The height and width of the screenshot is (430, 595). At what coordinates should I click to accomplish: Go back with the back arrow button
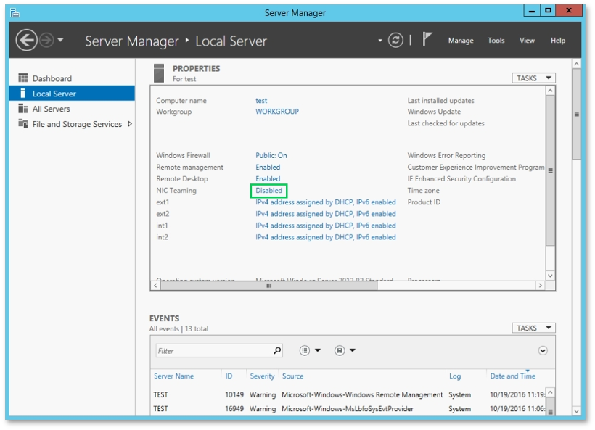click(26, 40)
